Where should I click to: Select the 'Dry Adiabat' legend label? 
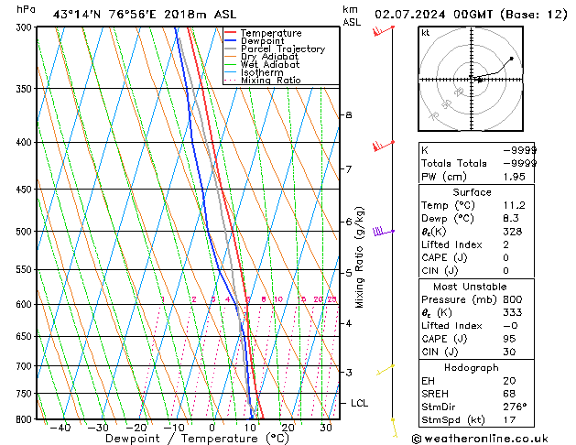coord(269,57)
